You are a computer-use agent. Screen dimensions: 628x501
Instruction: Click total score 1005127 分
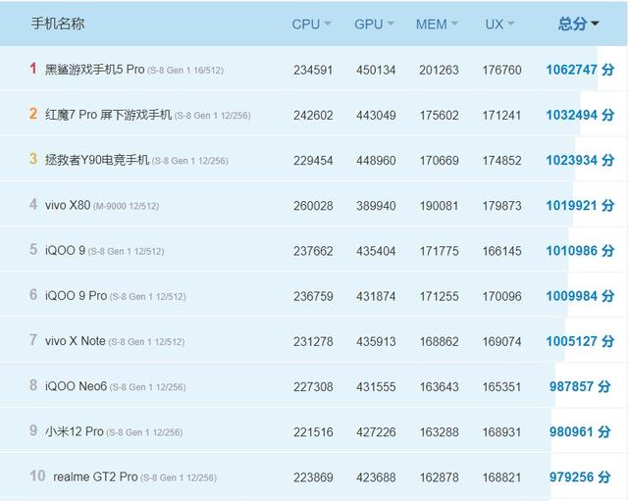[580, 341]
